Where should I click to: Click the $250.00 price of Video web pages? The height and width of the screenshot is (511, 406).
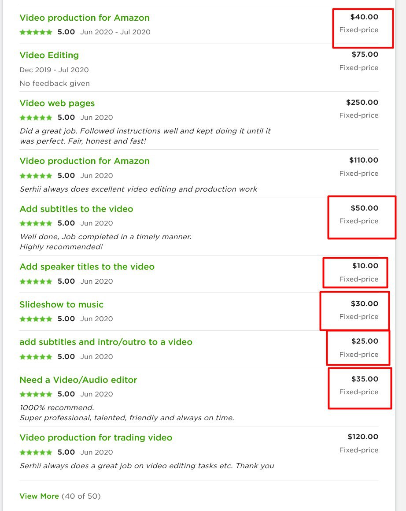362,102
